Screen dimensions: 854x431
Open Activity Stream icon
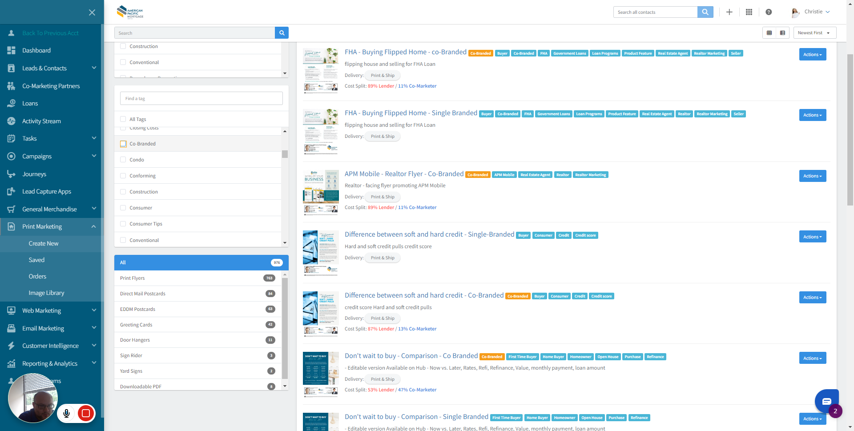pos(11,121)
